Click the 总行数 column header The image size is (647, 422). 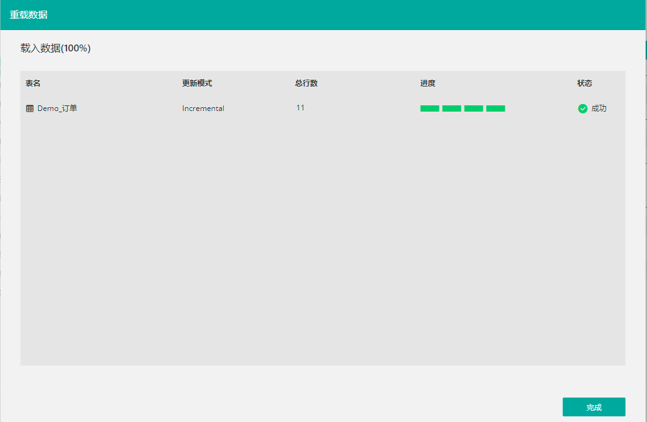(306, 83)
